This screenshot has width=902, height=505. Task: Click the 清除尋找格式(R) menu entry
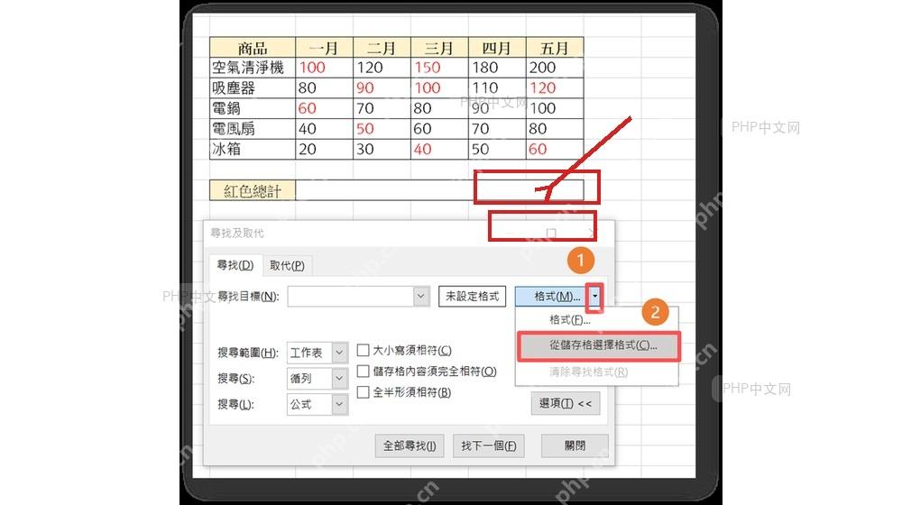click(588, 372)
